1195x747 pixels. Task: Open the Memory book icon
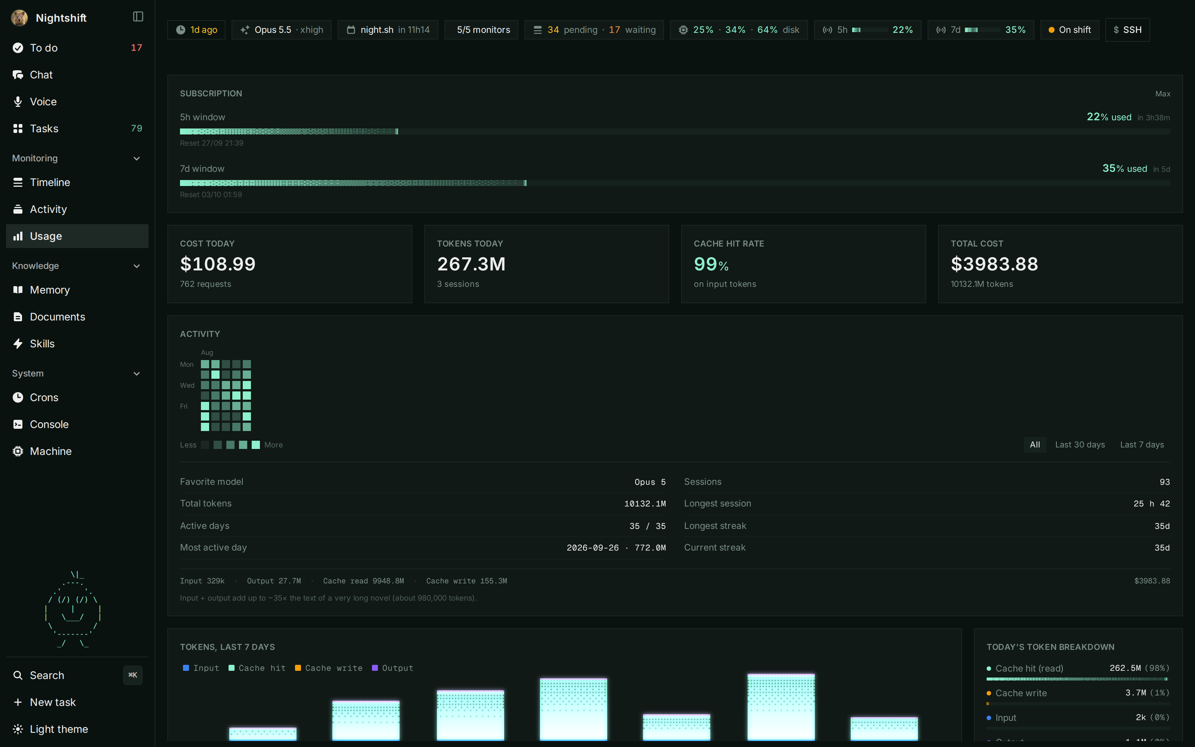pyautogui.click(x=18, y=290)
